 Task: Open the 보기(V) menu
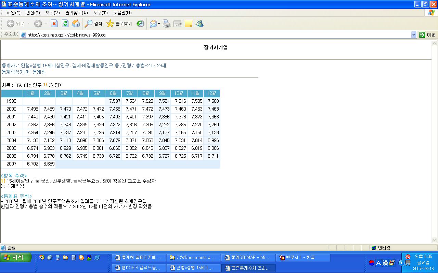tap(52, 13)
